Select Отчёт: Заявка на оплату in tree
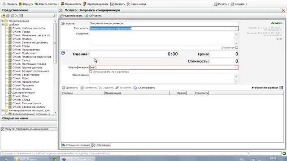This screenshot has width=287, height=161. coord(29,107)
